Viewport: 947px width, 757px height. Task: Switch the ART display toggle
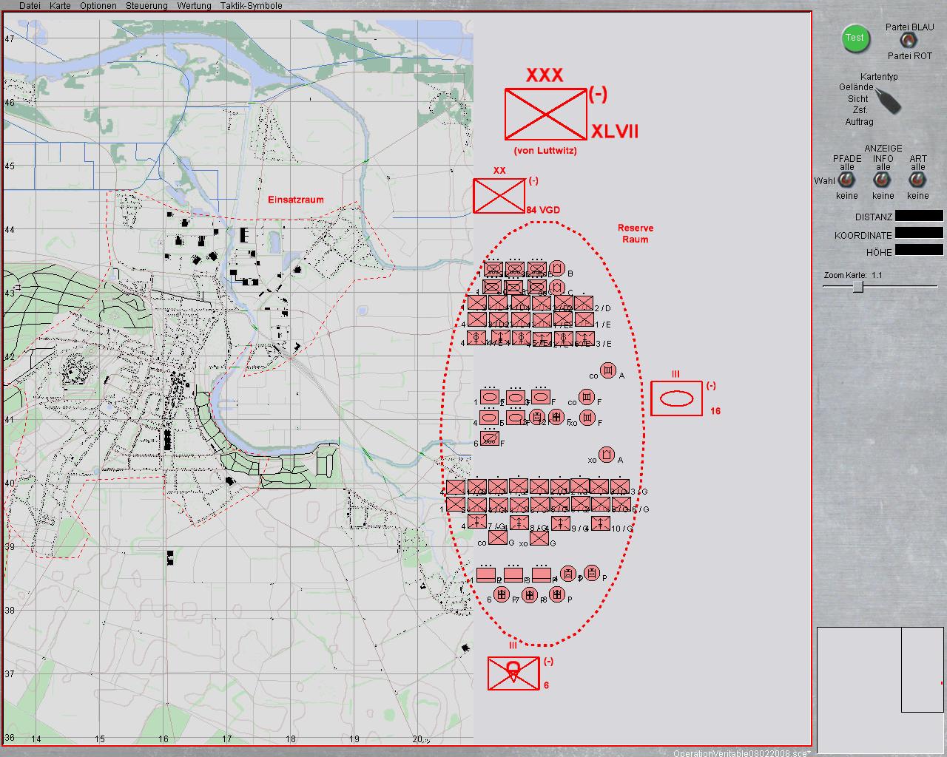pyautogui.click(x=917, y=180)
